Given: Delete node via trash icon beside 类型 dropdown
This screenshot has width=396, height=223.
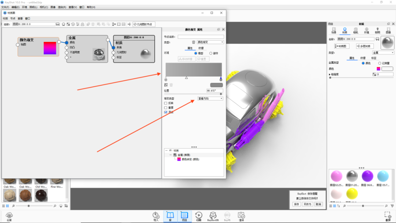Looking at the screenshot, I should point(194,42).
